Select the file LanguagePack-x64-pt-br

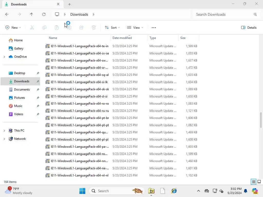(x=121, y=118)
